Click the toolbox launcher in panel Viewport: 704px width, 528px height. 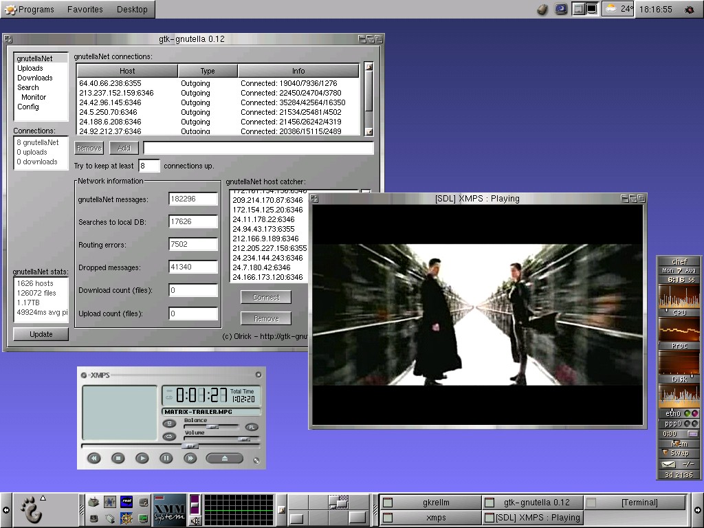point(93,501)
